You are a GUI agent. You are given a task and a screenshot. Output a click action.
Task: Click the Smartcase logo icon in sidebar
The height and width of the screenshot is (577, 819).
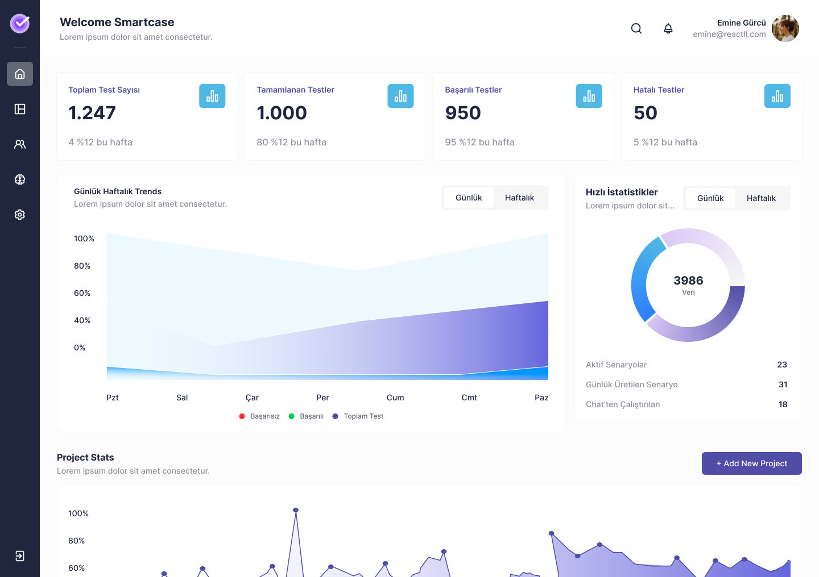click(x=20, y=23)
